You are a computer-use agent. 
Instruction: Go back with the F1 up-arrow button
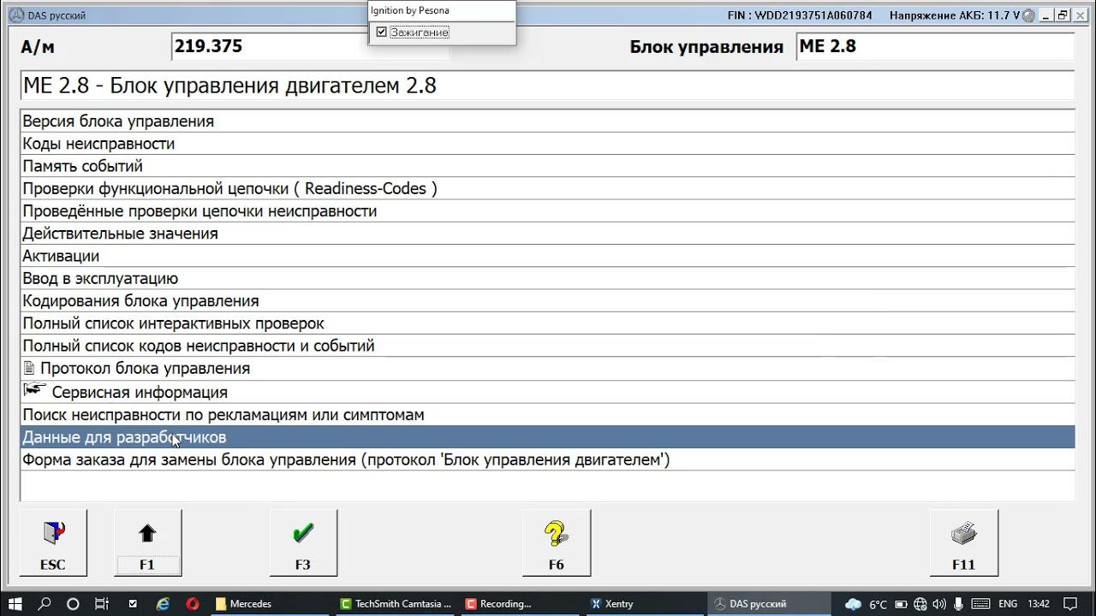pos(147,543)
